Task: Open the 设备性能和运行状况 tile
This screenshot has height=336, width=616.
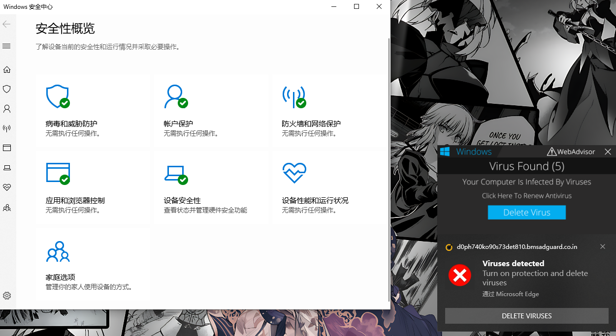Action: tap(329, 188)
